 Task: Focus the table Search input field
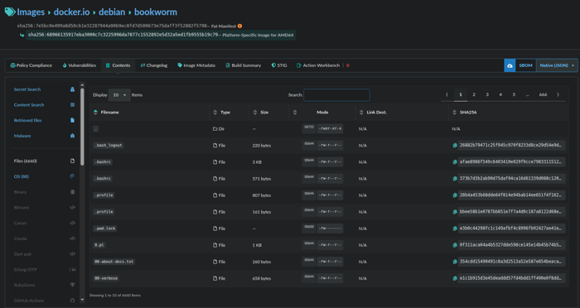[336, 95]
